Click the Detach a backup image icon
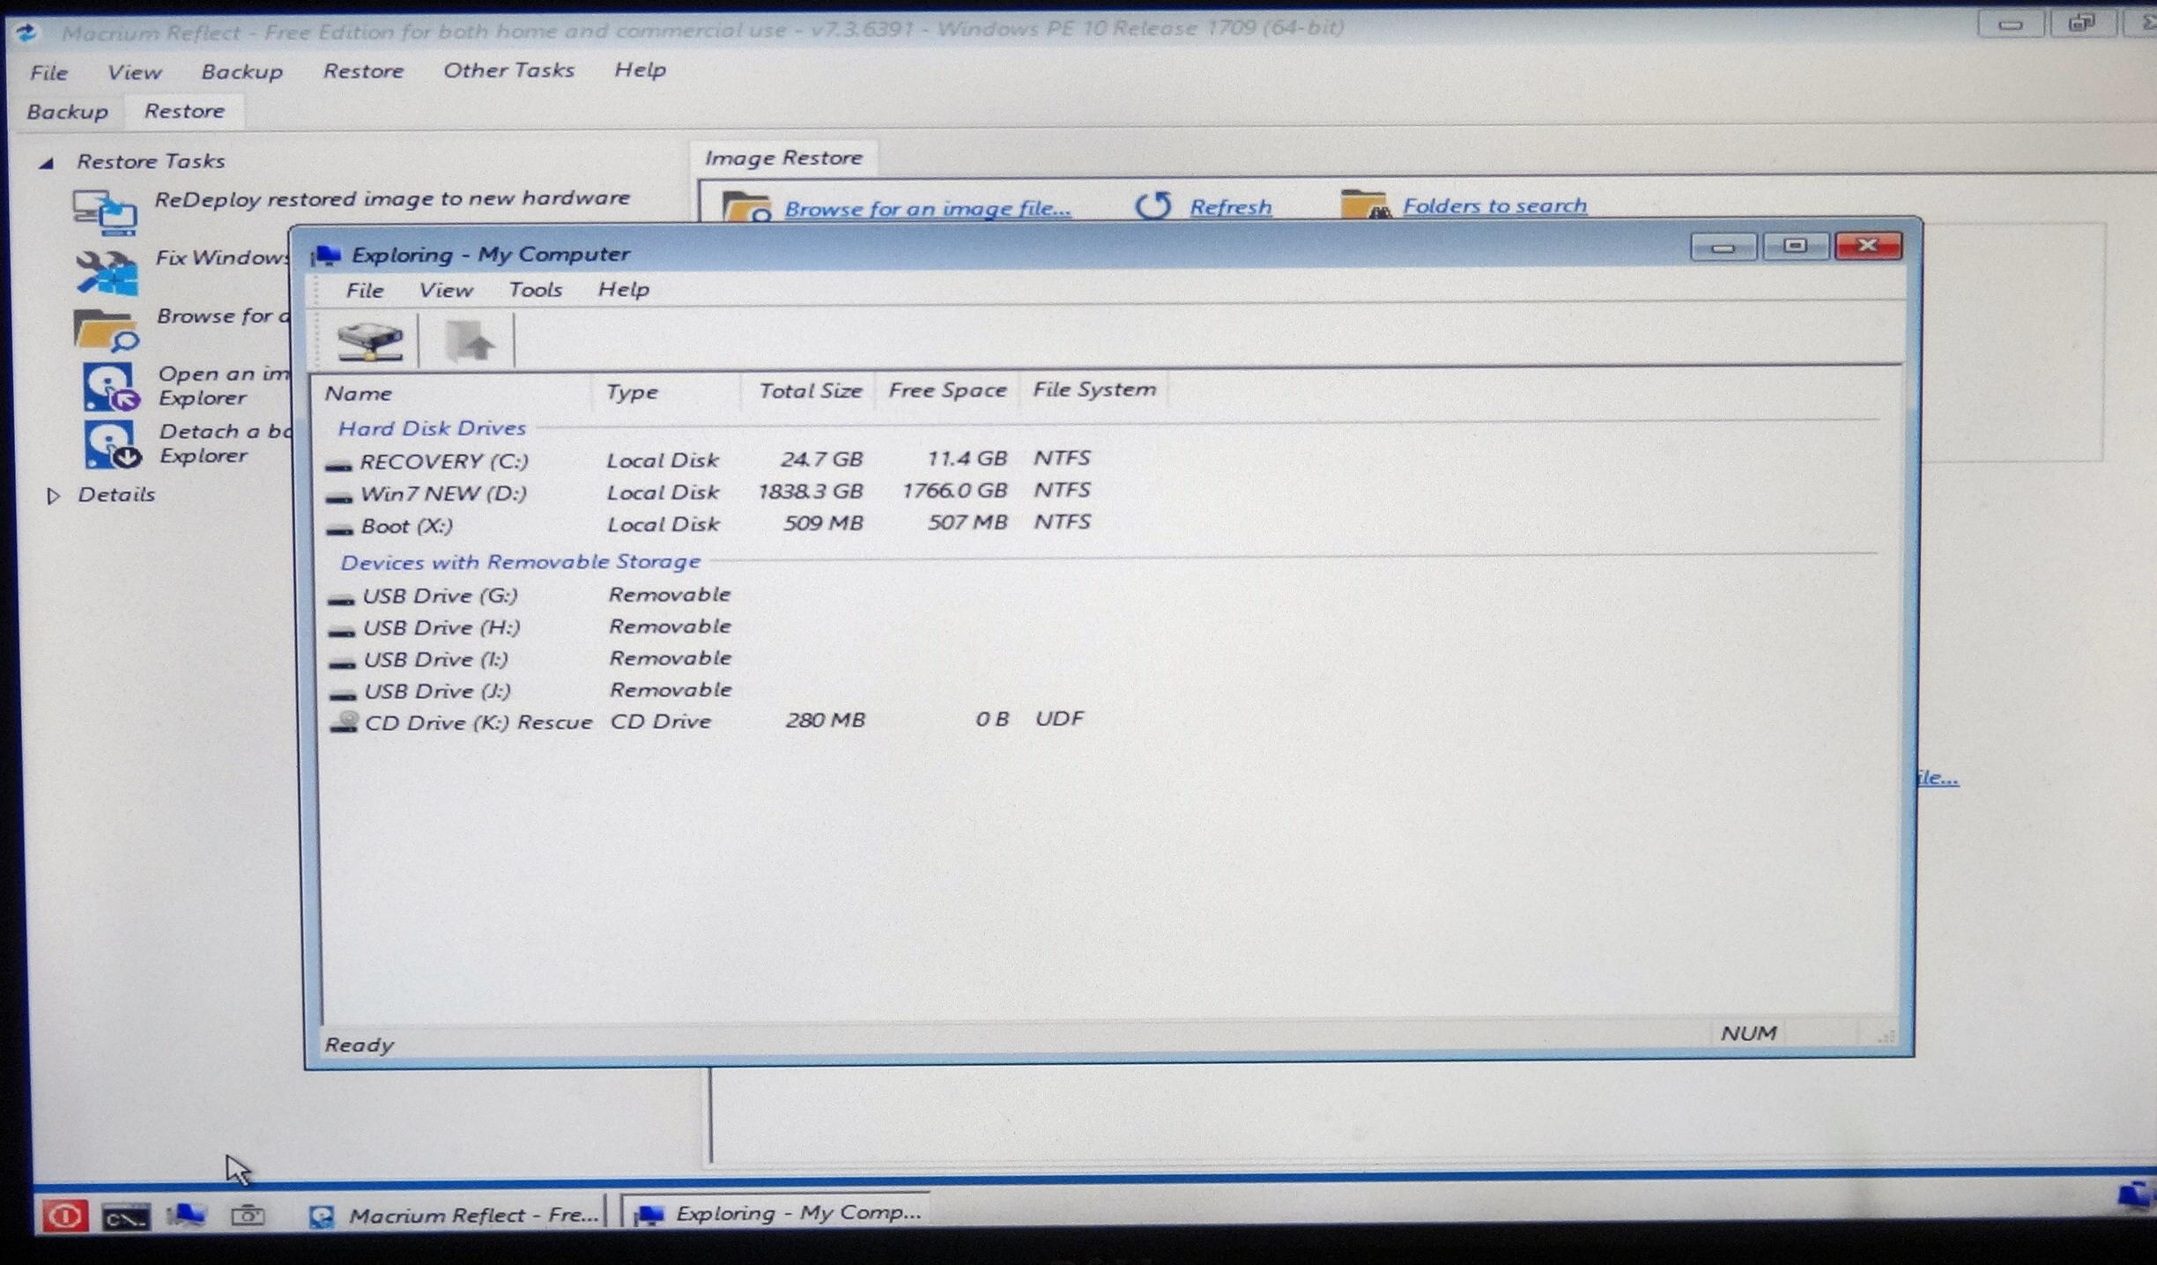2157x1265 pixels. (112, 445)
